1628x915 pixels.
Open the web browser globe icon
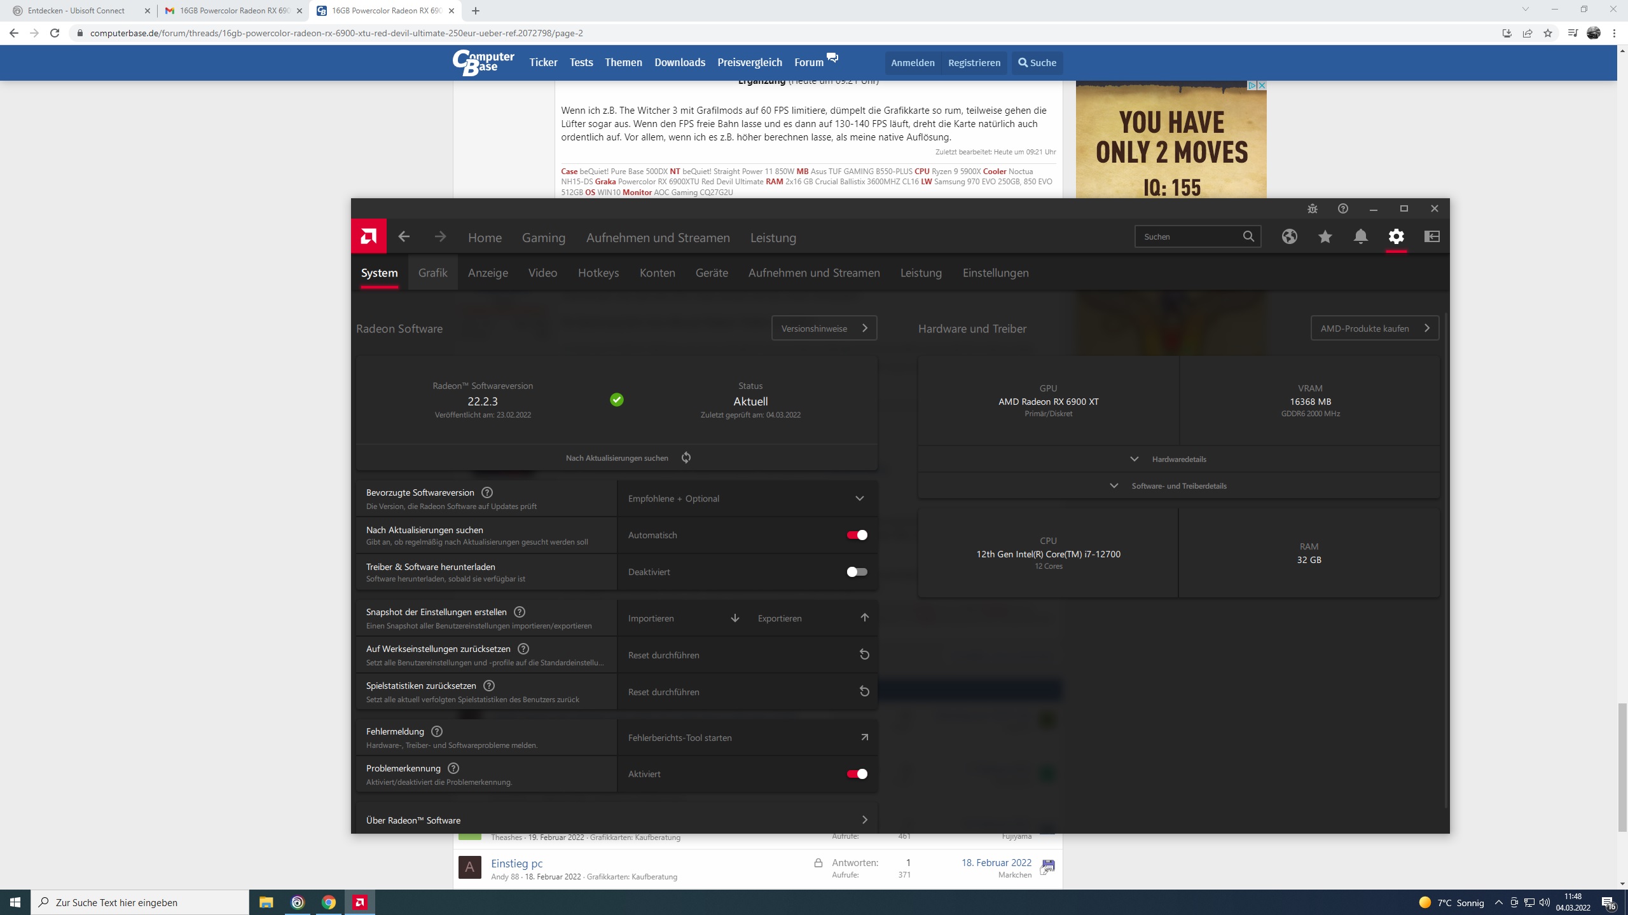click(1289, 237)
